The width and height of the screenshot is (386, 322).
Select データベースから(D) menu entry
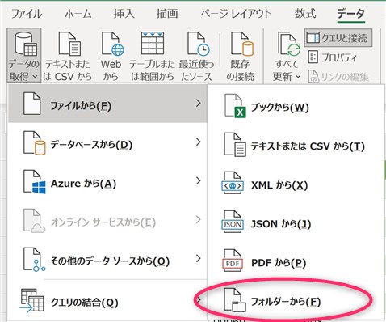click(x=107, y=142)
